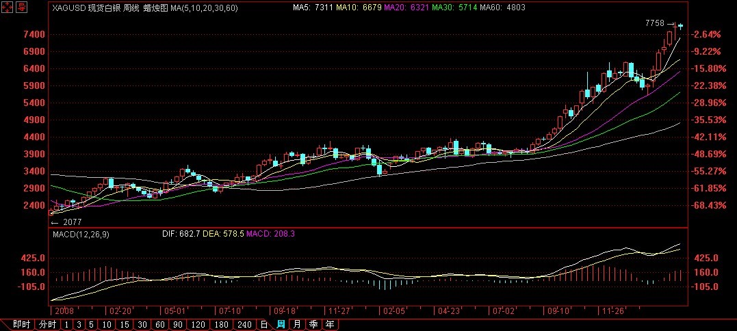737x331 pixels.
Task: Switch to the monthly 月 chart
Action: 297,324
